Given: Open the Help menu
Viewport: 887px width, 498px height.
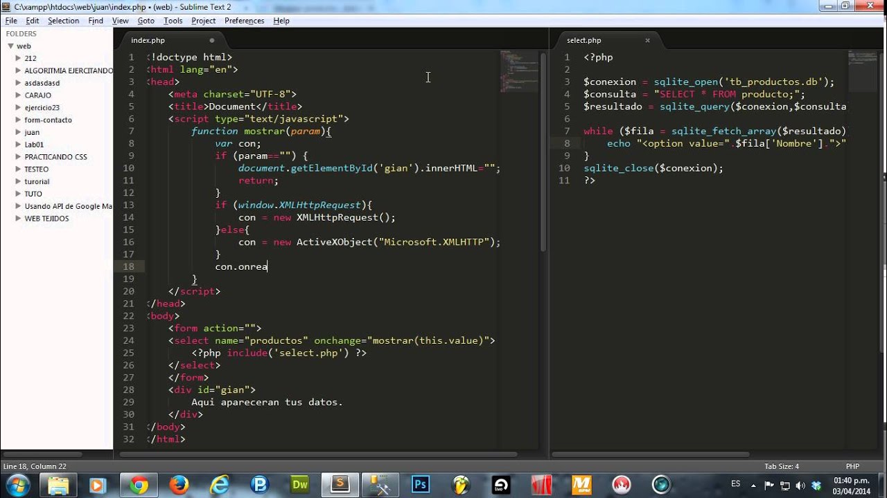Looking at the screenshot, I should (281, 21).
